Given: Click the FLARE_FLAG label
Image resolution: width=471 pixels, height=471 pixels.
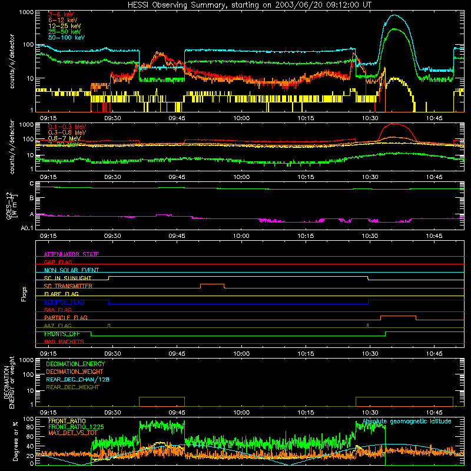Looking at the screenshot, I should tap(61, 294).
